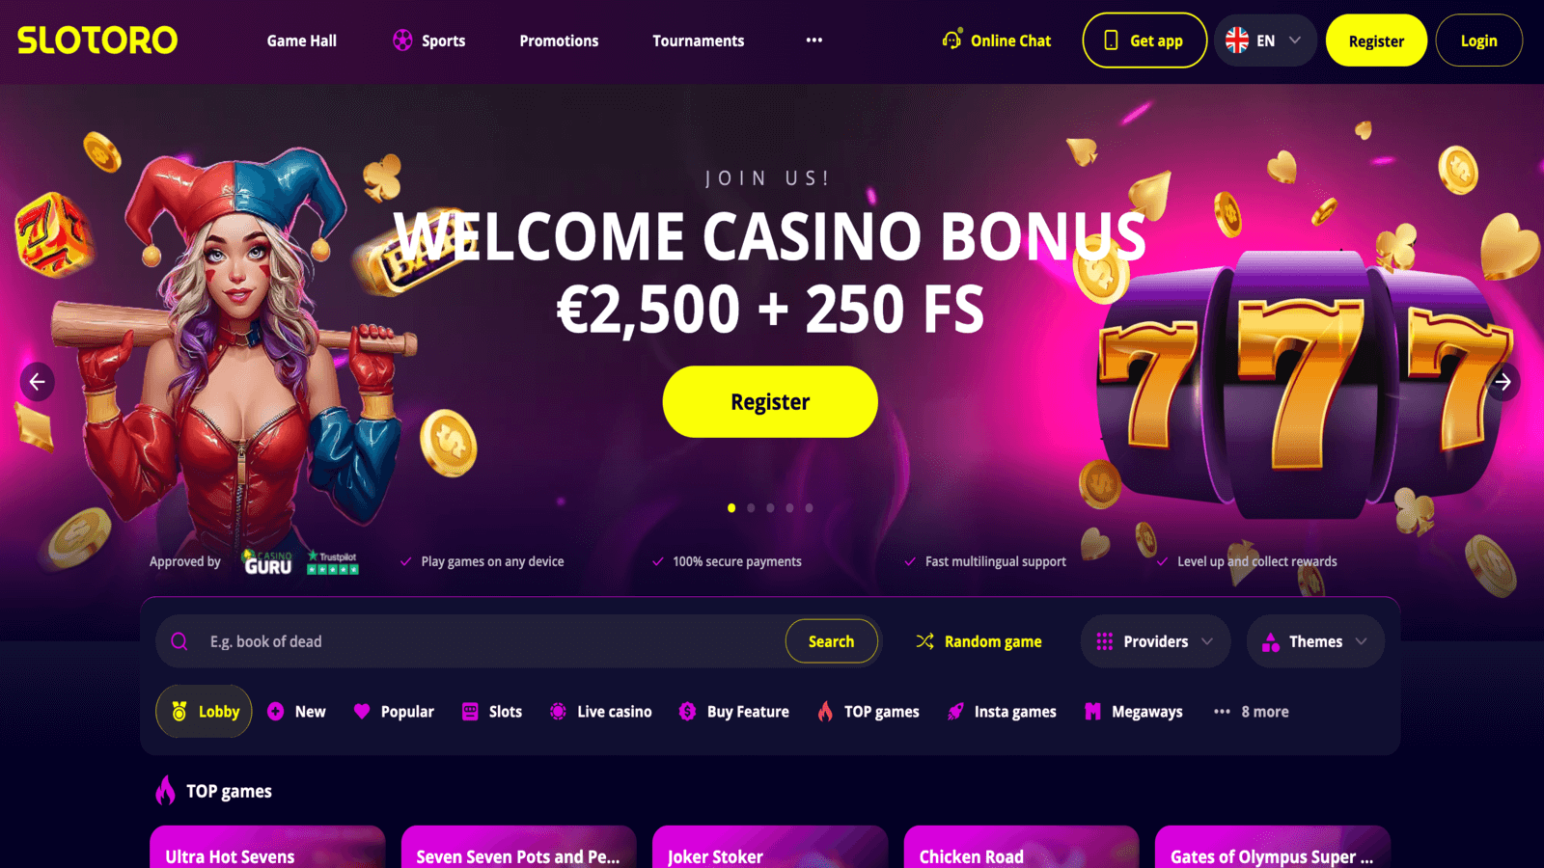Viewport: 1544px width, 868px height.
Task: Select last carousel dot indicator
Action: (x=809, y=508)
